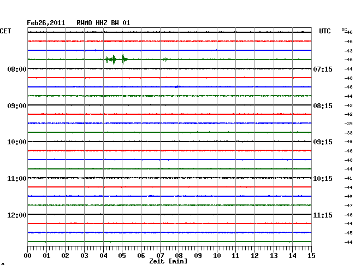Select the station title RWMO HHZ BW 01

click(103, 23)
